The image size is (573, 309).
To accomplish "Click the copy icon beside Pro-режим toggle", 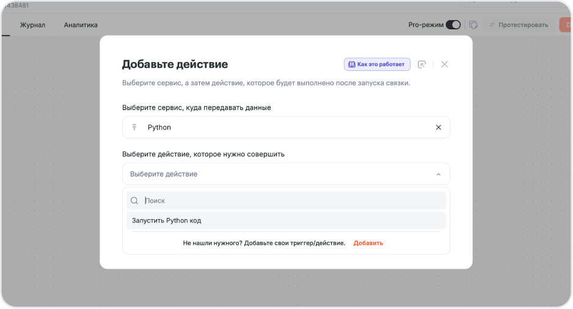I will click(x=473, y=25).
